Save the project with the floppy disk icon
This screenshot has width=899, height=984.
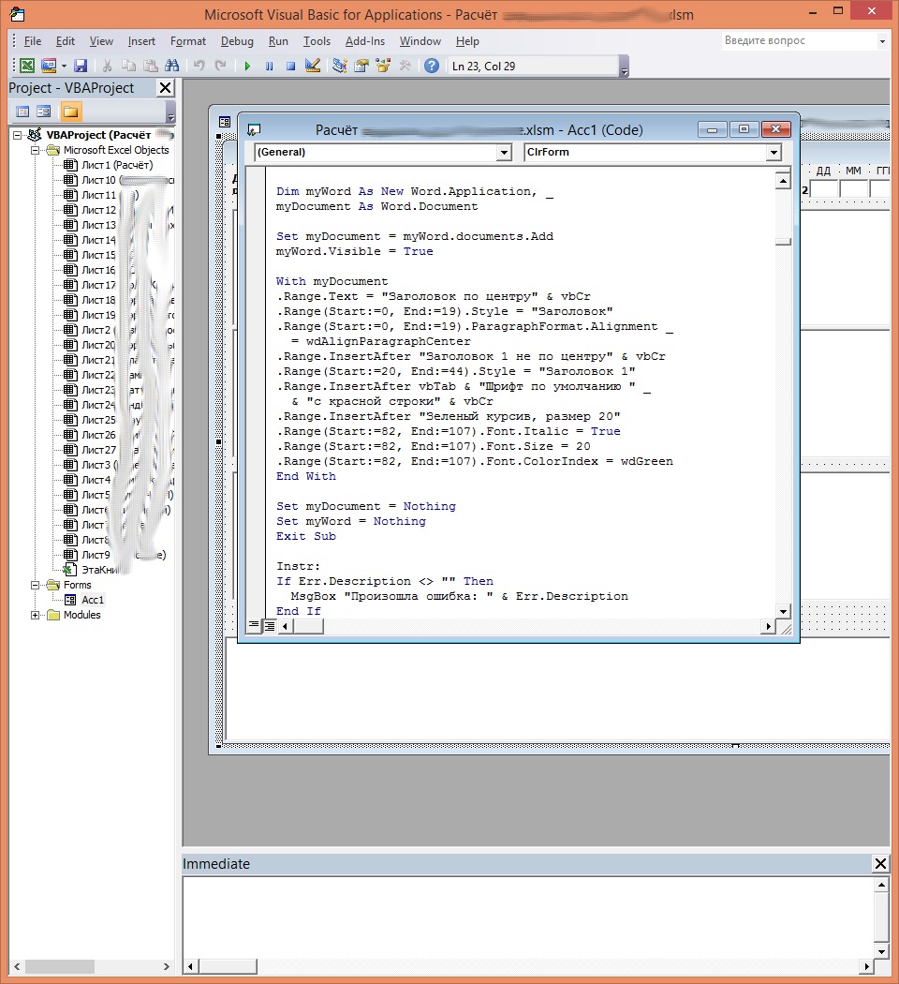coord(81,66)
